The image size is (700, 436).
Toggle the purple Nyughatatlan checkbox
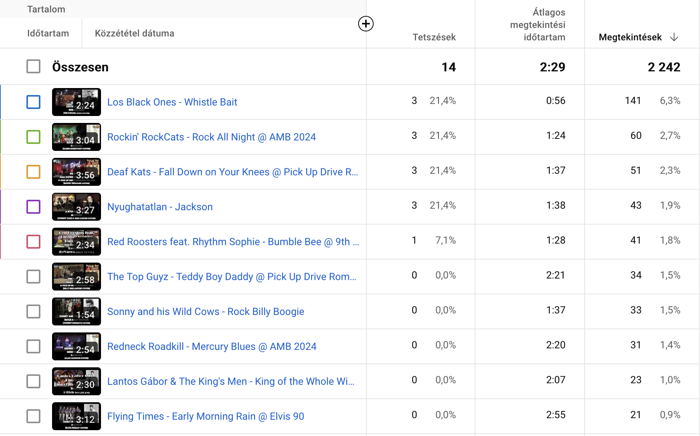tap(33, 207)
